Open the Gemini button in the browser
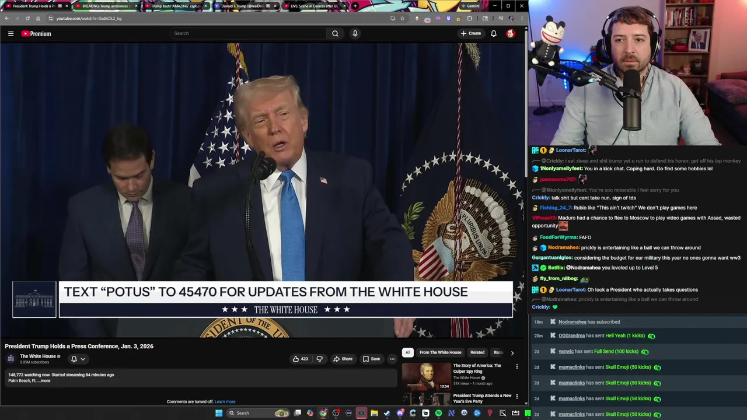 pos(471,6)
